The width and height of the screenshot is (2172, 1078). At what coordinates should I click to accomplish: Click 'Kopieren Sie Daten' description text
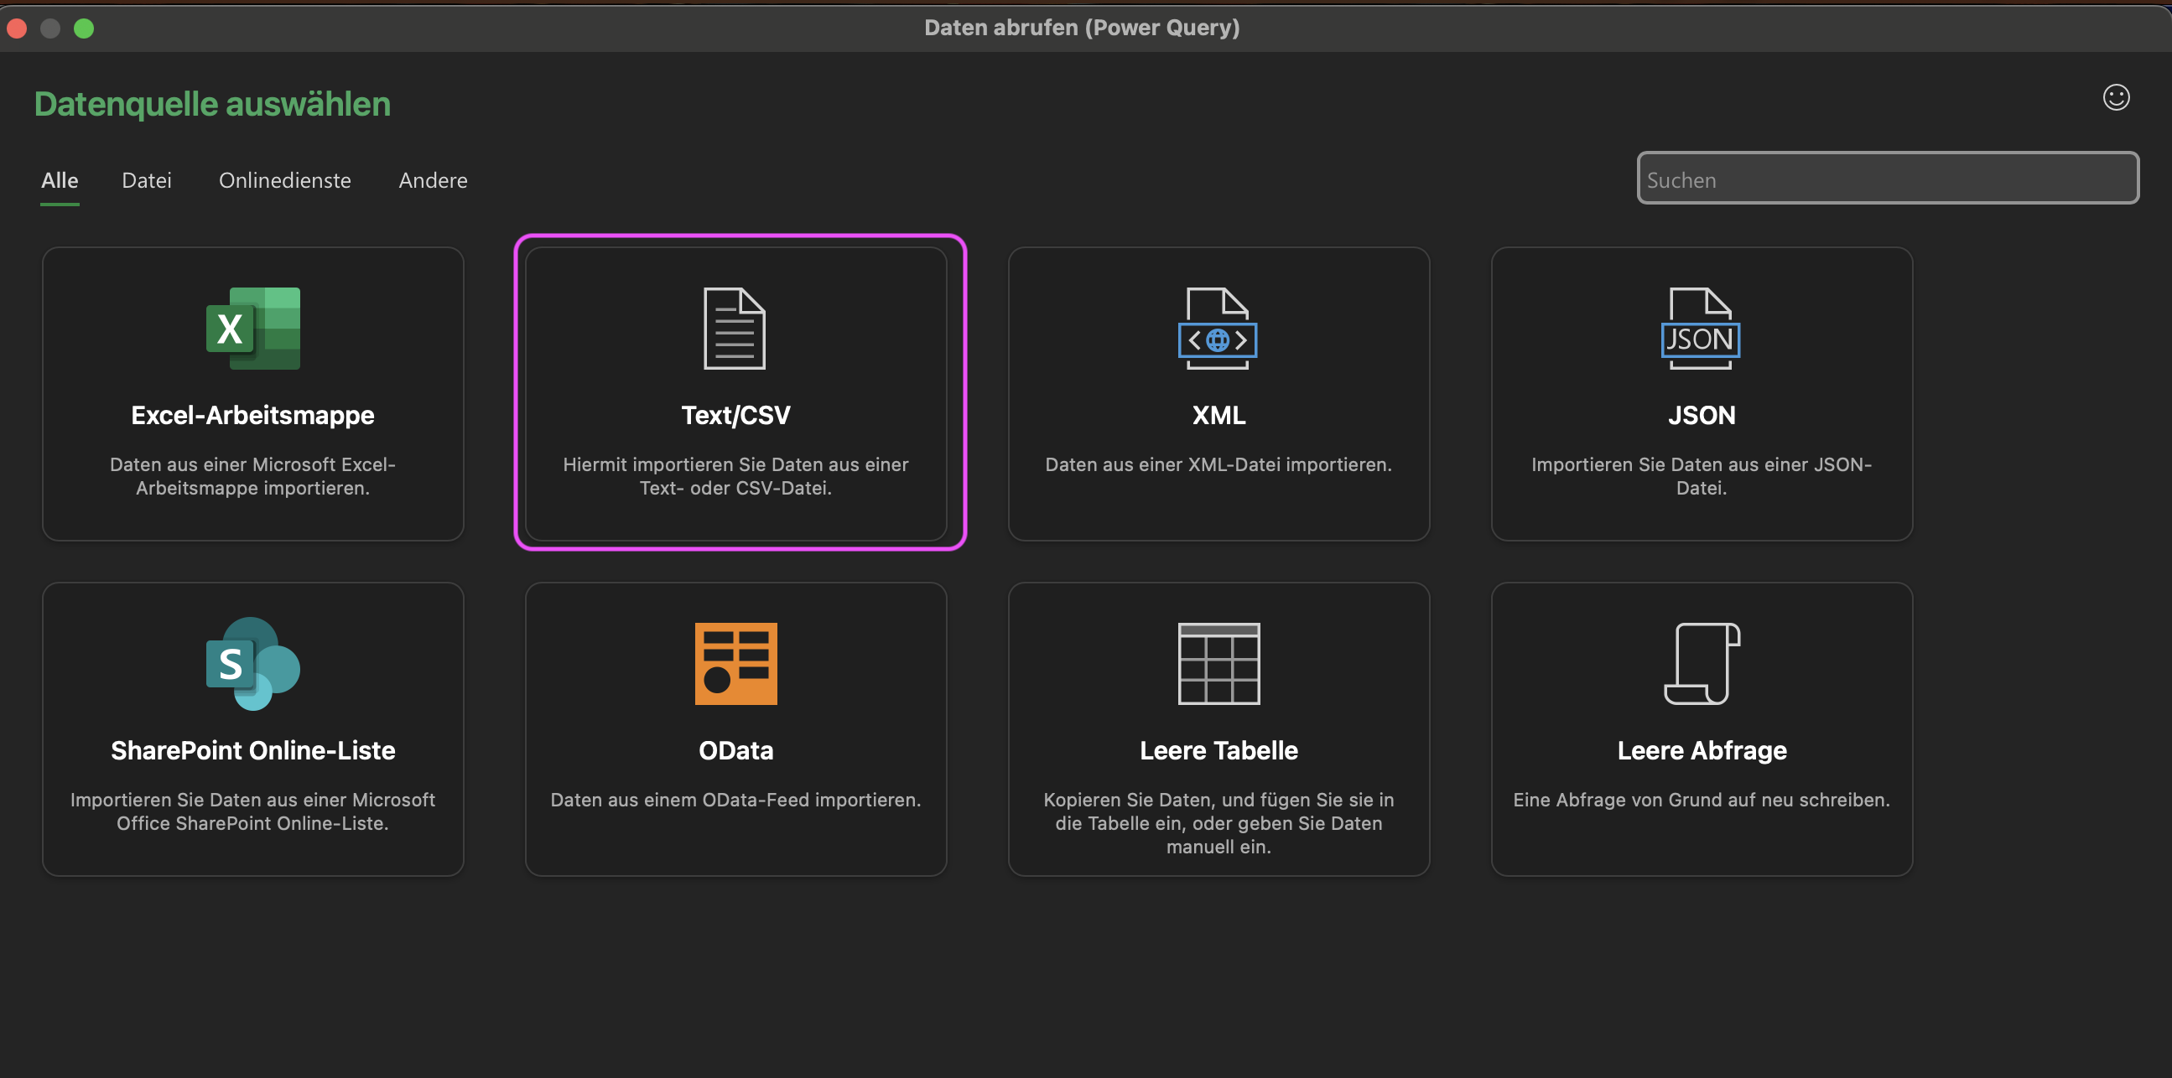point(1219,823)
